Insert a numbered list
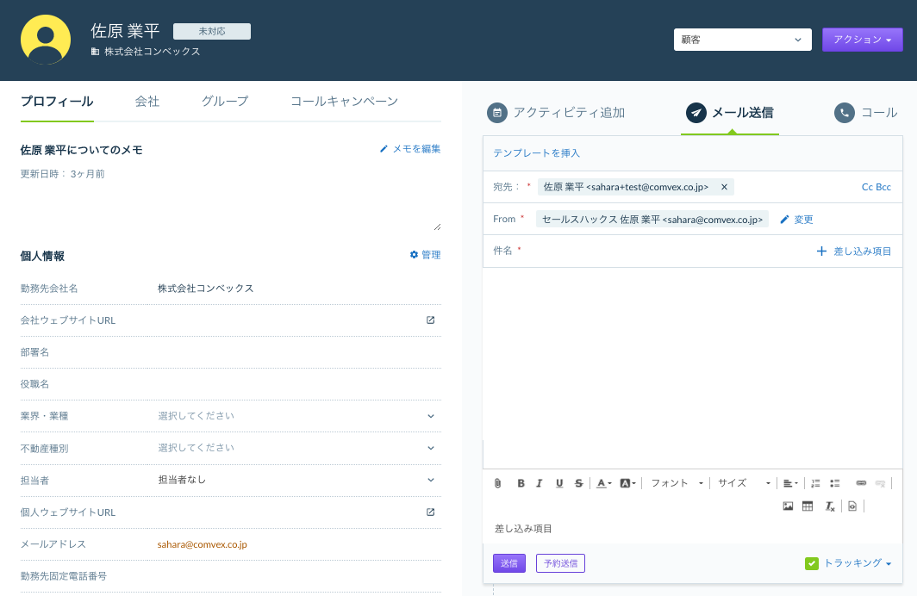The height and width of the screenshot is (596, 917). click(x=815, y=483)
